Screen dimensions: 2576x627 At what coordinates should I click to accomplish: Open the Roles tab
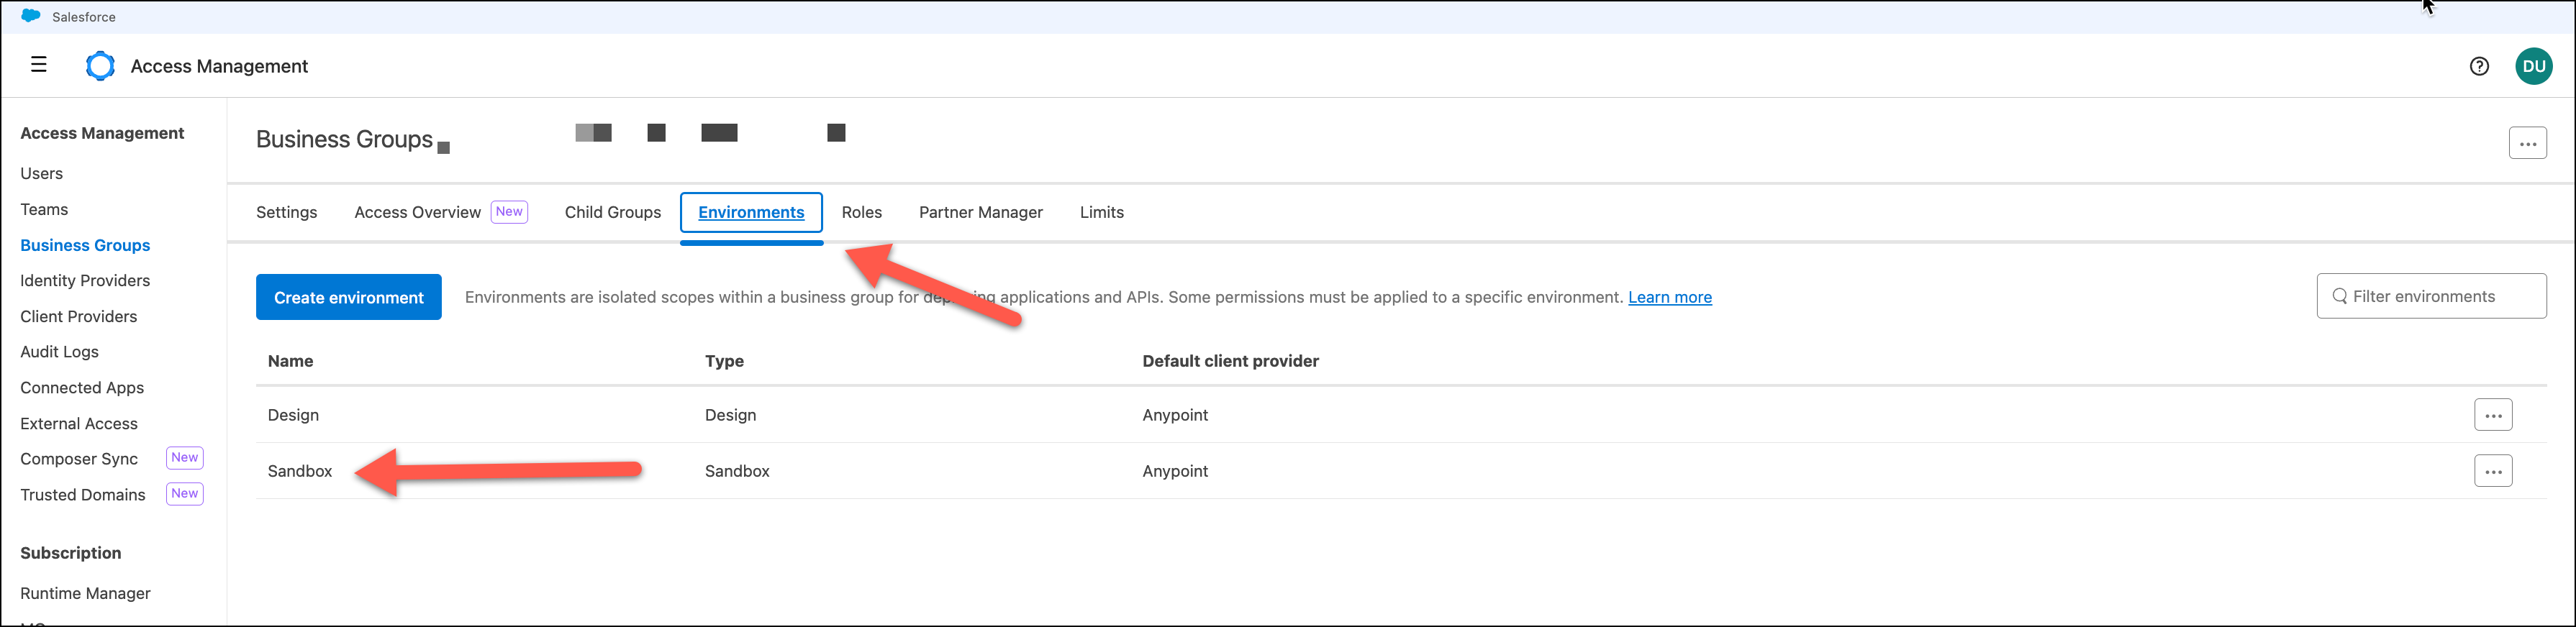861,212
